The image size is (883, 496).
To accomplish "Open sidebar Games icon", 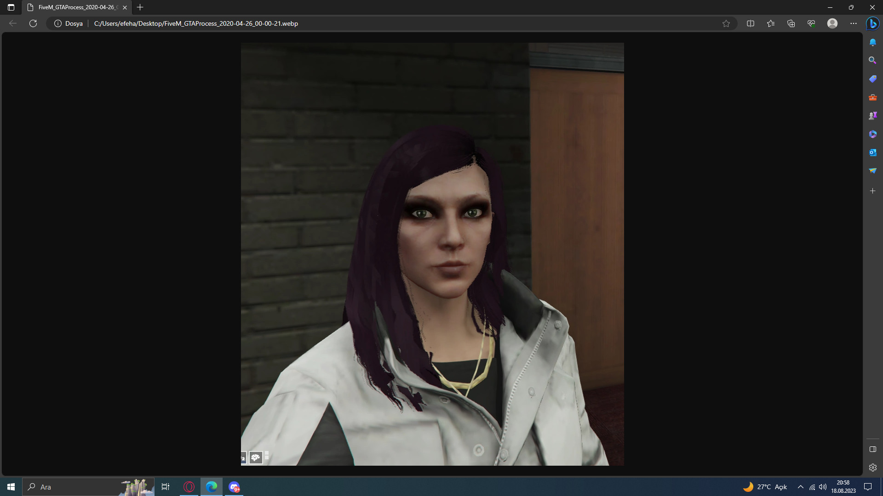I will (872, 116).
